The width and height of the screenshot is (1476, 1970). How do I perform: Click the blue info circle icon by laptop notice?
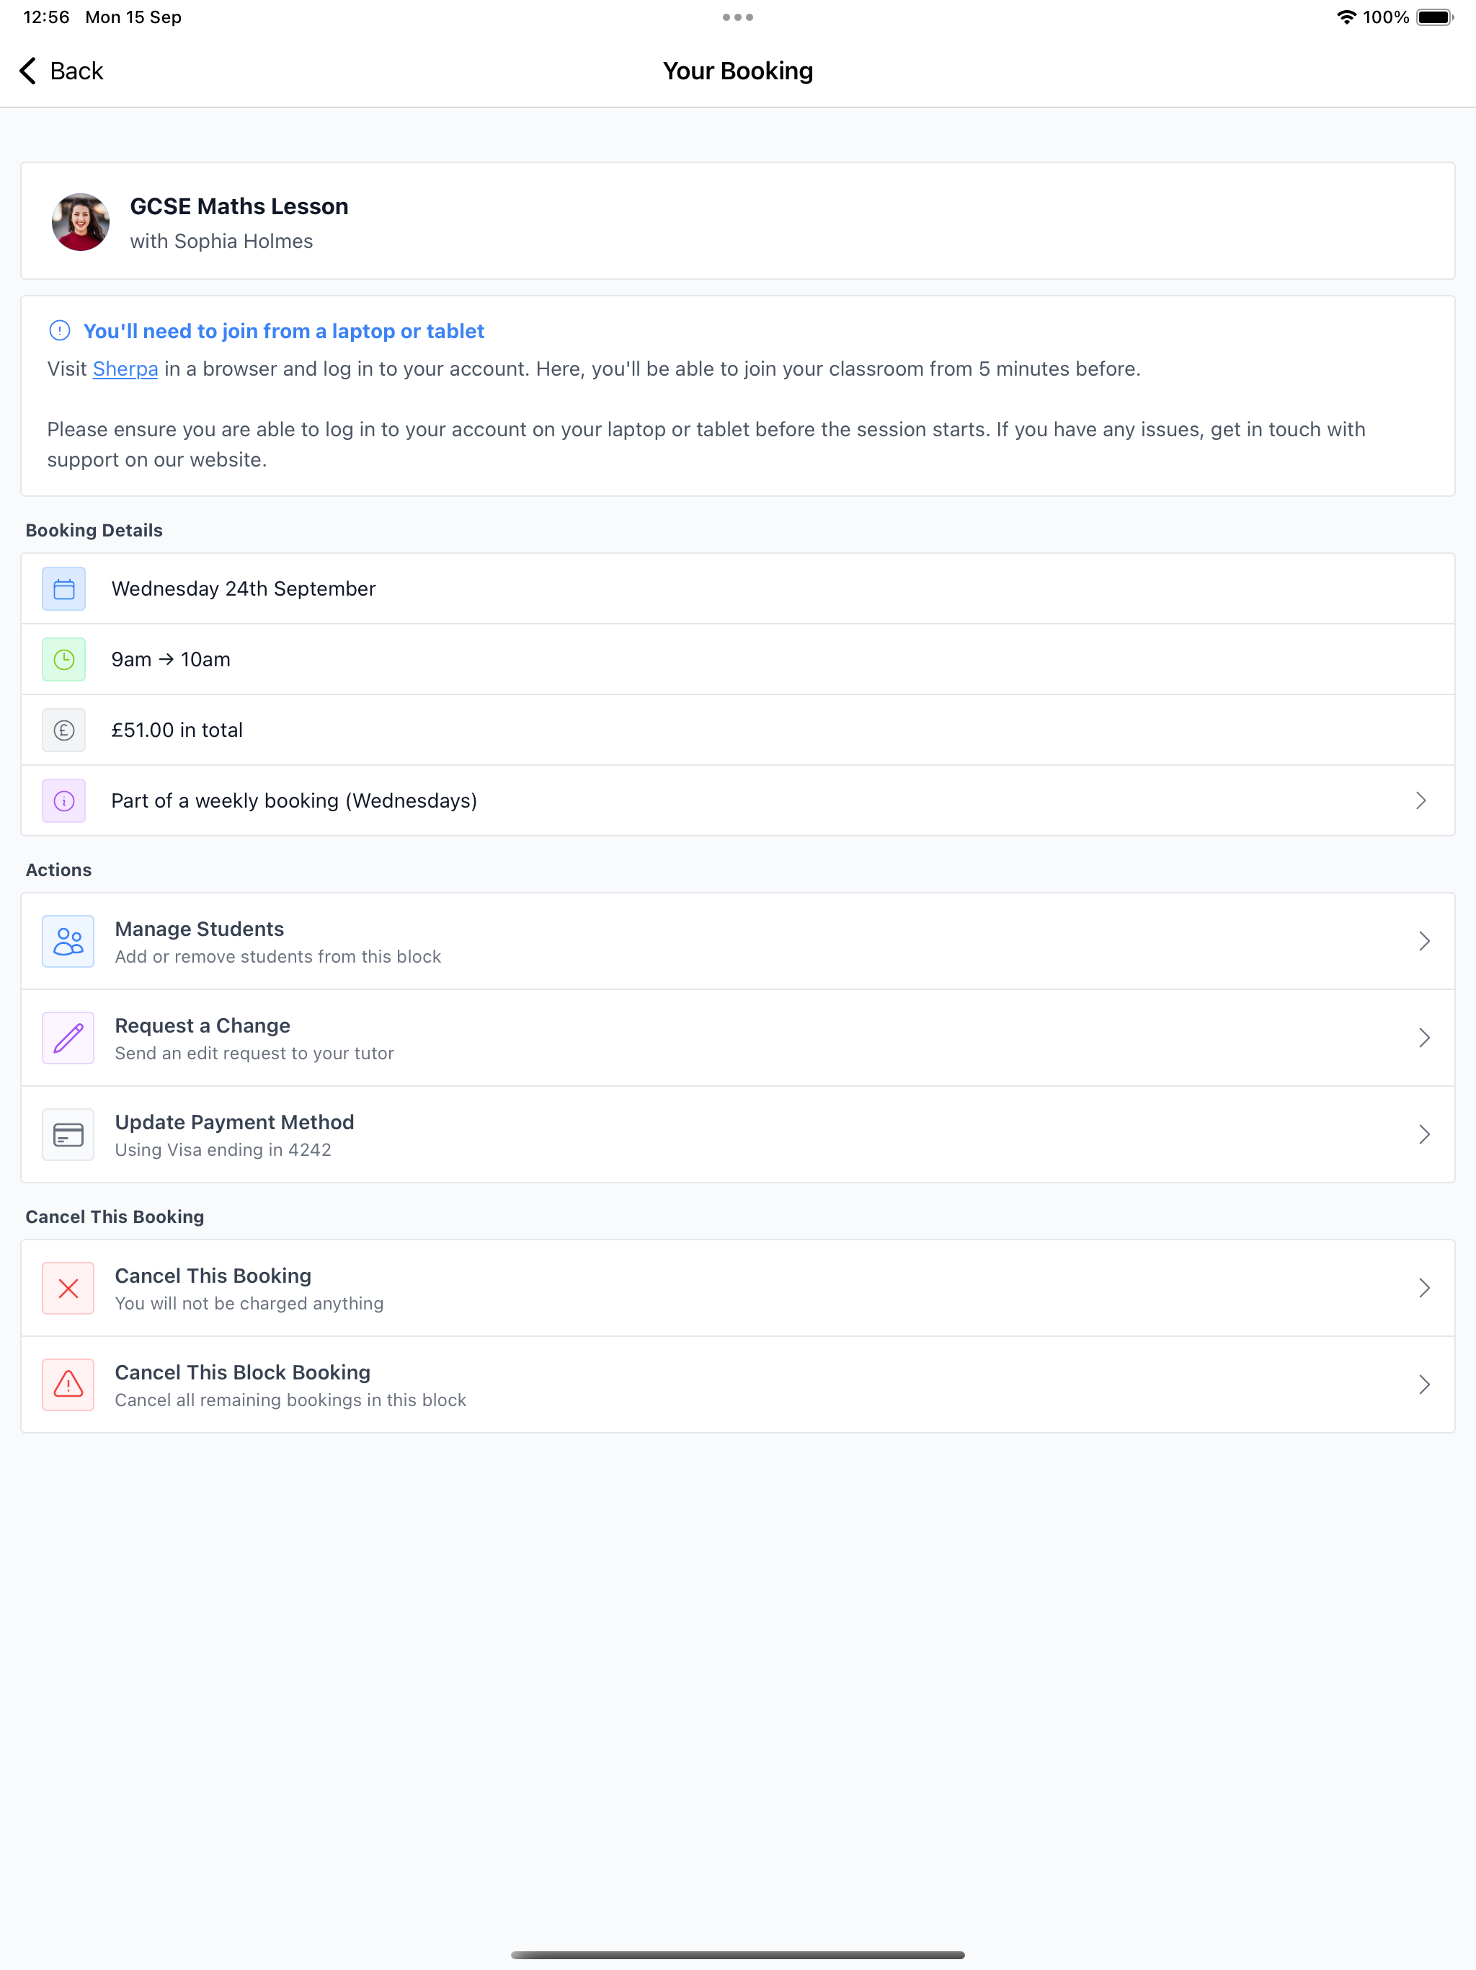60,331
